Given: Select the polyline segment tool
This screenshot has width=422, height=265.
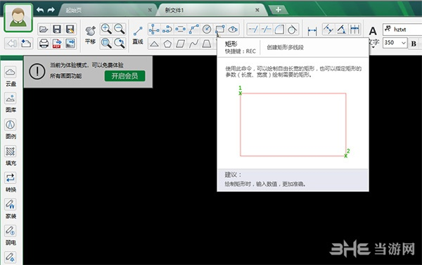Looking at the screenshot, I should [193, 29].
